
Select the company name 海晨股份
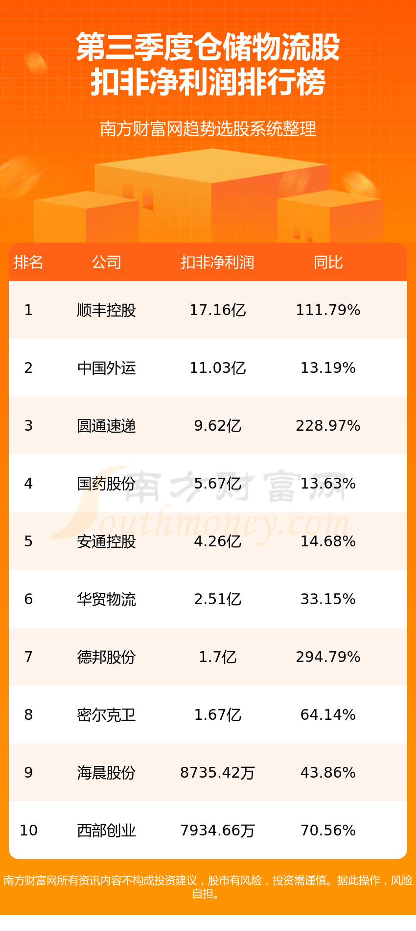(106, 773)
